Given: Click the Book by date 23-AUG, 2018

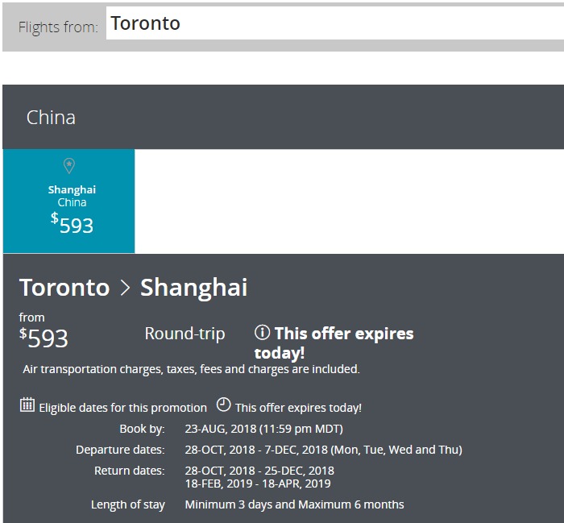Looking at the screenshot, I should (264, 429).
